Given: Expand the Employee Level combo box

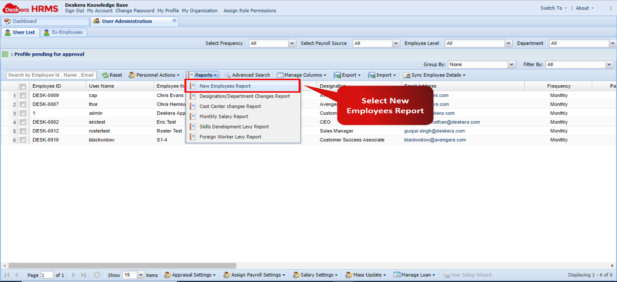Looking at the screenshot, I should (x=508, y=43).
